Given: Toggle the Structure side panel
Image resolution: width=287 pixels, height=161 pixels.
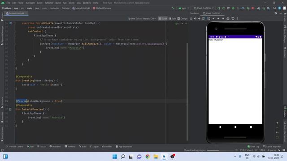Looking at the screenshot, I should pyautogui.click(x=2, y=102).
